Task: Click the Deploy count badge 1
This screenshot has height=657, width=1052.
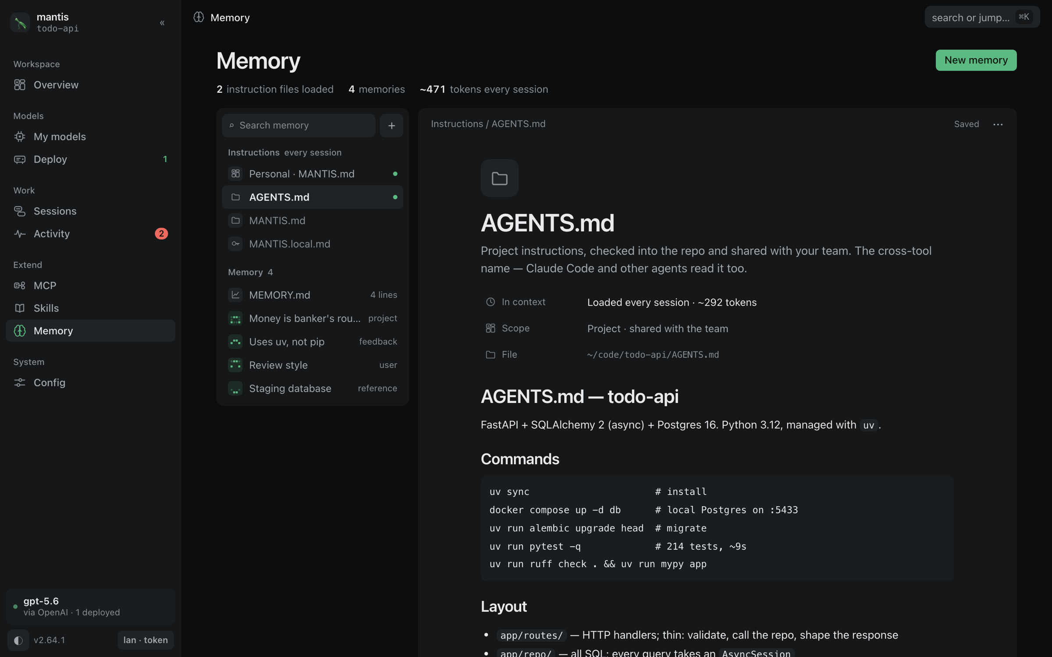Action: (x=165, y=159)
